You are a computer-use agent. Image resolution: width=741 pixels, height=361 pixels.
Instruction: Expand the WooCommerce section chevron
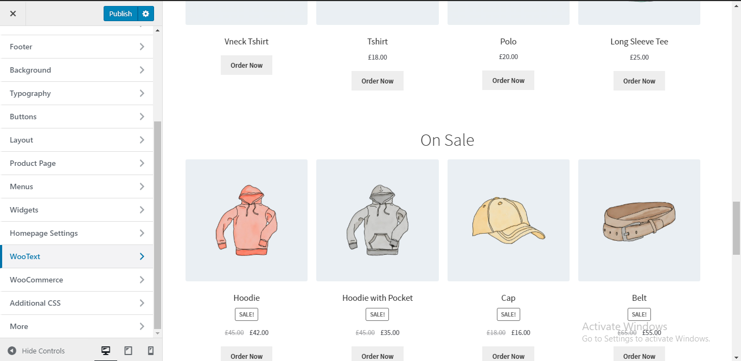[142, 280]
